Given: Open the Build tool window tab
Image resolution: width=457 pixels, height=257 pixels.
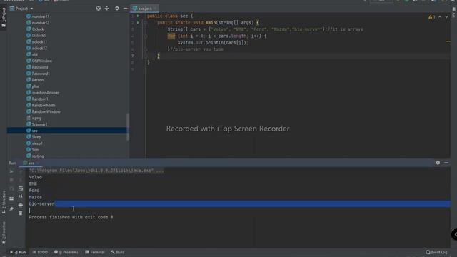Looking at the screenshot, I should click(x=117, y=252).
